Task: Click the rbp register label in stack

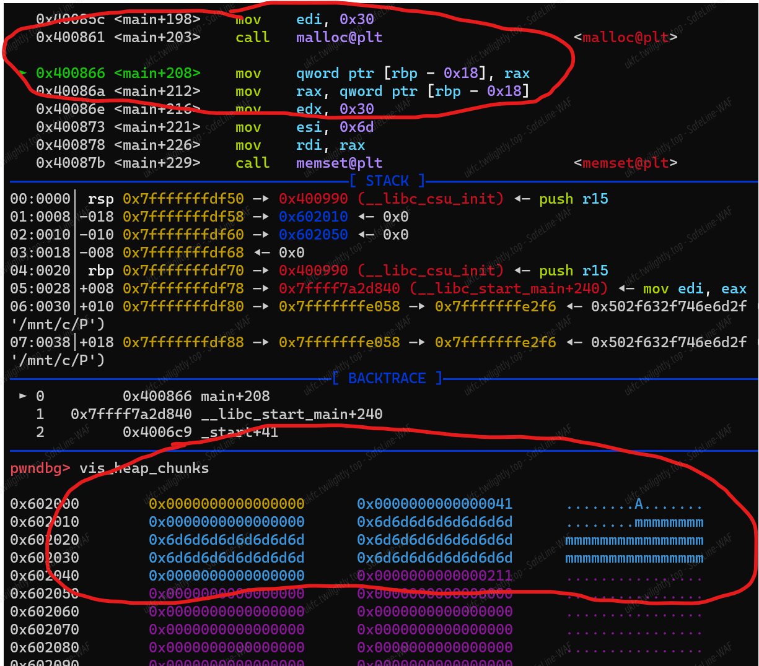Action: pos(100,270)
